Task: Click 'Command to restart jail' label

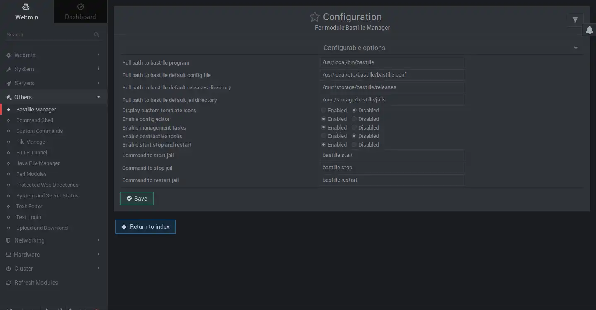Action: [150, 180]
